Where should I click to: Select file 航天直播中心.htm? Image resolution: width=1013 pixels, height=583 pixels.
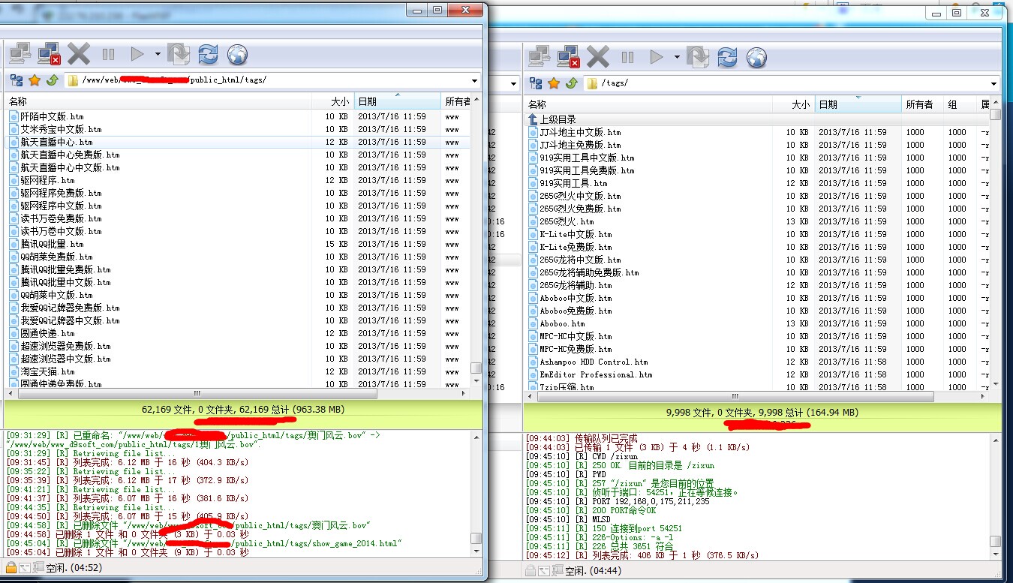pyautogui.click(x=238, y=142)
